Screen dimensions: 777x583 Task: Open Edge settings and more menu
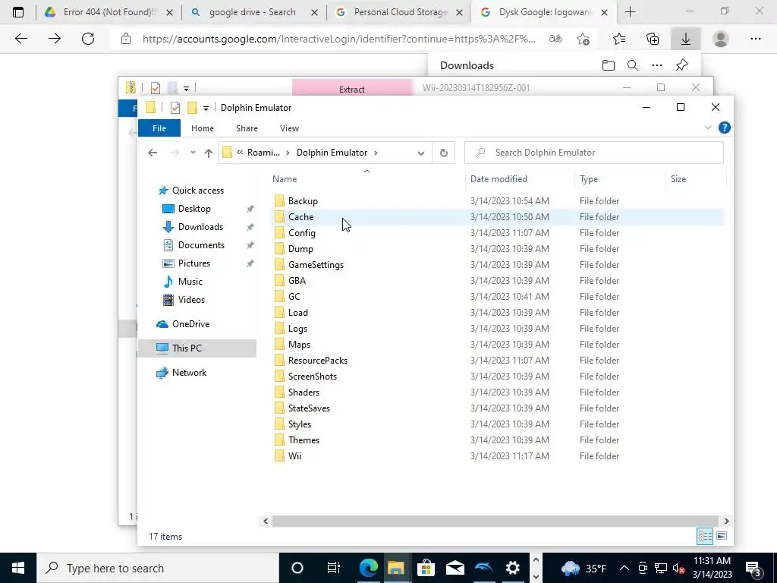pos(755,39)
